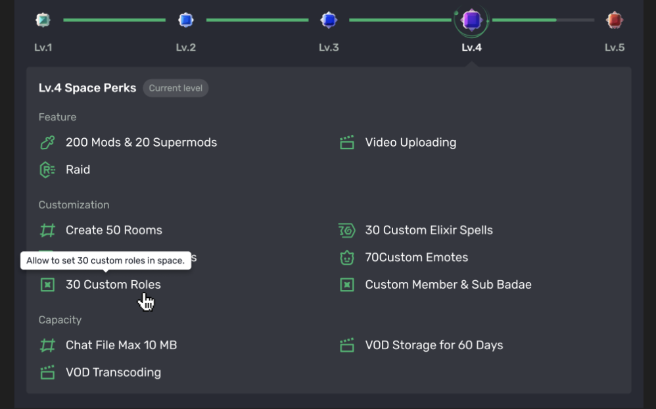Screen dimensions: 656x409
Task: Select the Lv.2 blue gem icon
Action: click(x=186, y=20)
